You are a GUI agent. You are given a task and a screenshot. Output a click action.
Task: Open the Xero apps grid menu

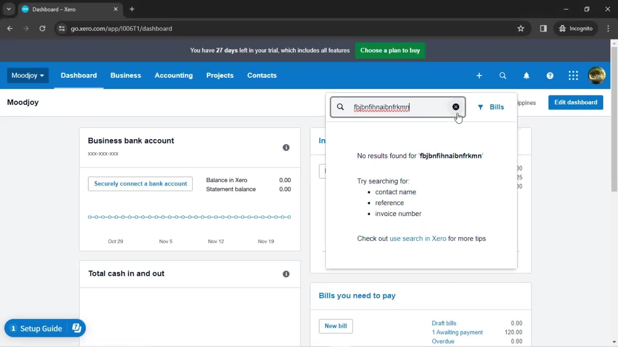tap(573, 76)
